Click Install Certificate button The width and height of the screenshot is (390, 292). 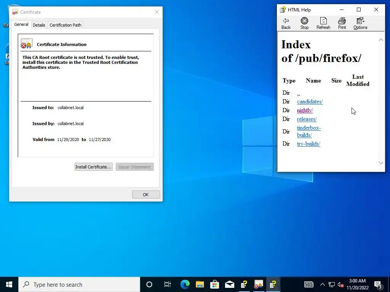(94, 167)
